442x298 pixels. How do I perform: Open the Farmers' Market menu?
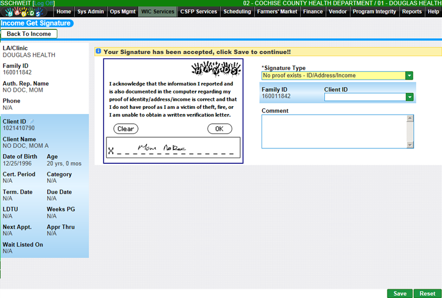tap(278, 11)
